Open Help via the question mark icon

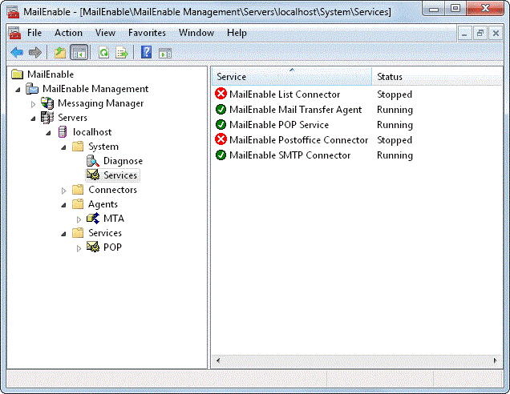coord(146,53)
